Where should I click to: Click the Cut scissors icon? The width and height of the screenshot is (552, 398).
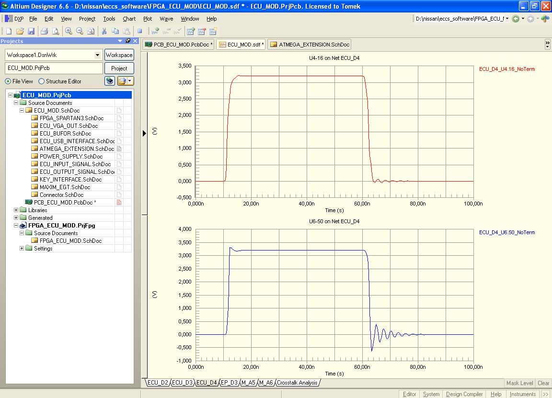click(104, 31)
